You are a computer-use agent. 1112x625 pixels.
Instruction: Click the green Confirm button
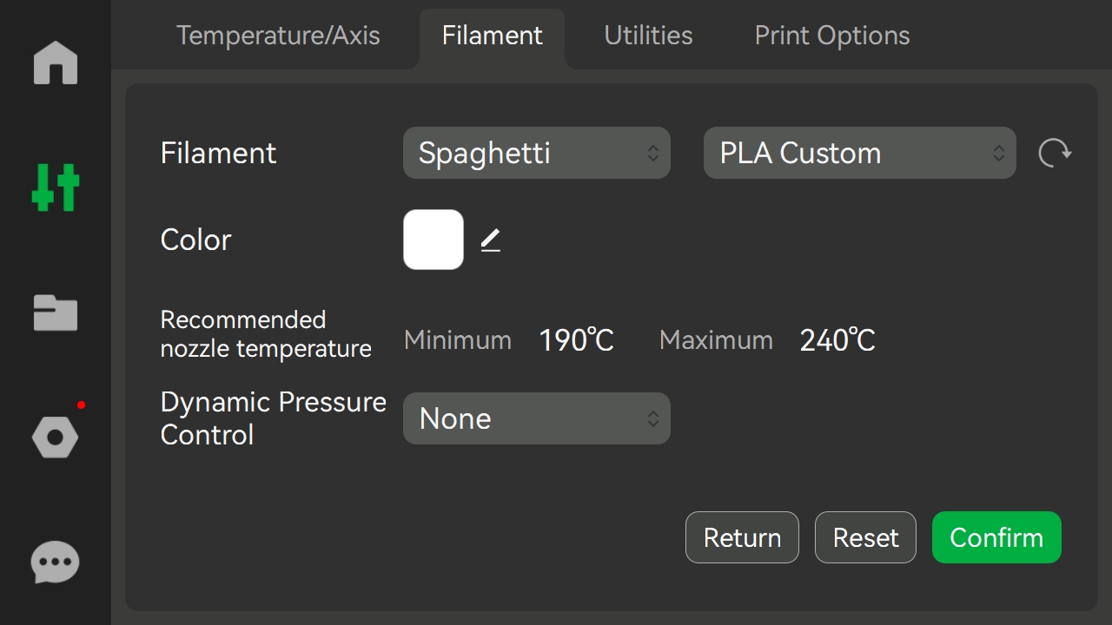[x=996, y=537]
